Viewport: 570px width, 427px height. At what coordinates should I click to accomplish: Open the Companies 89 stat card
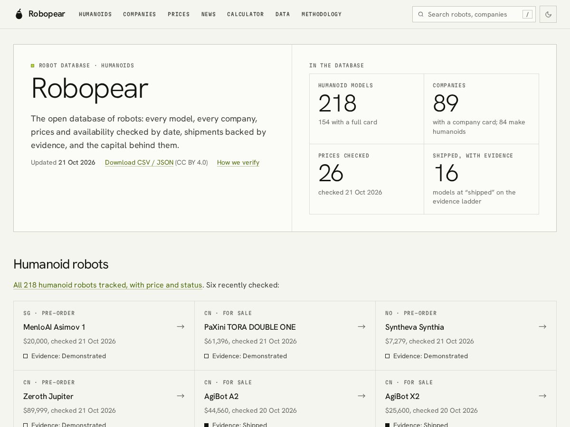(481, 109)
